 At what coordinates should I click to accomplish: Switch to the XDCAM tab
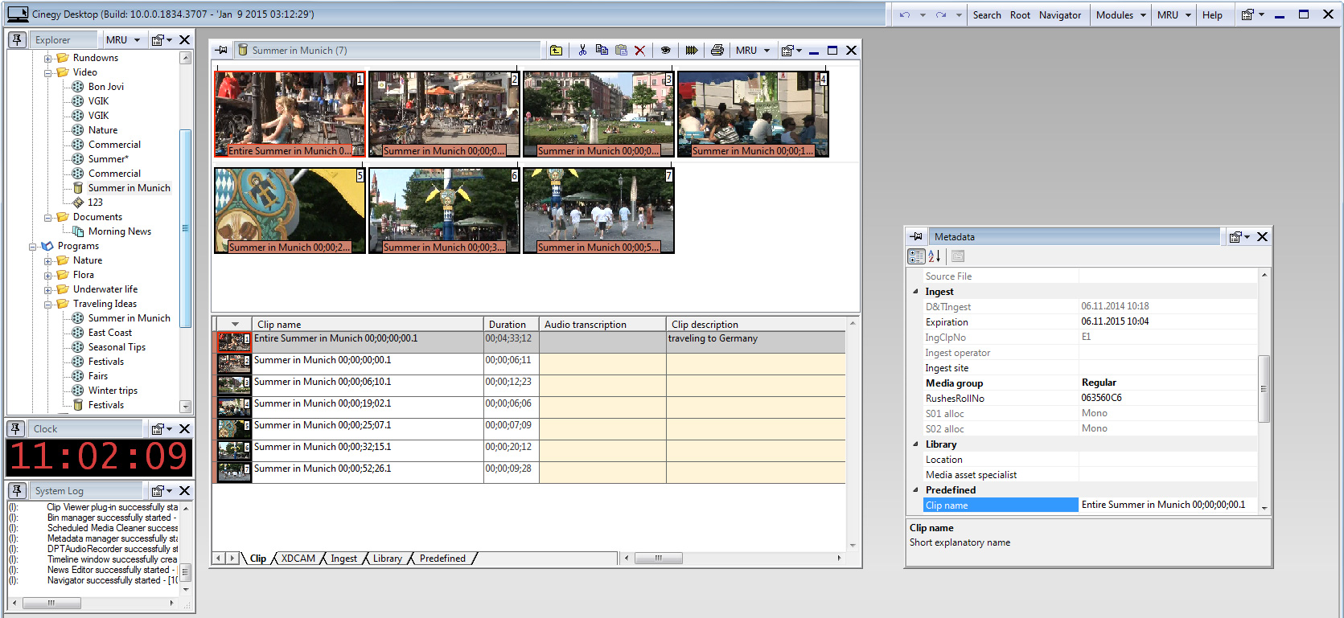tap(298, 559)
